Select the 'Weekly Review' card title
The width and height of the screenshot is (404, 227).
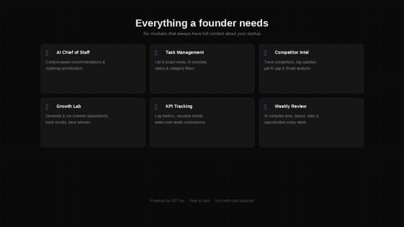(x=290, y=107)
